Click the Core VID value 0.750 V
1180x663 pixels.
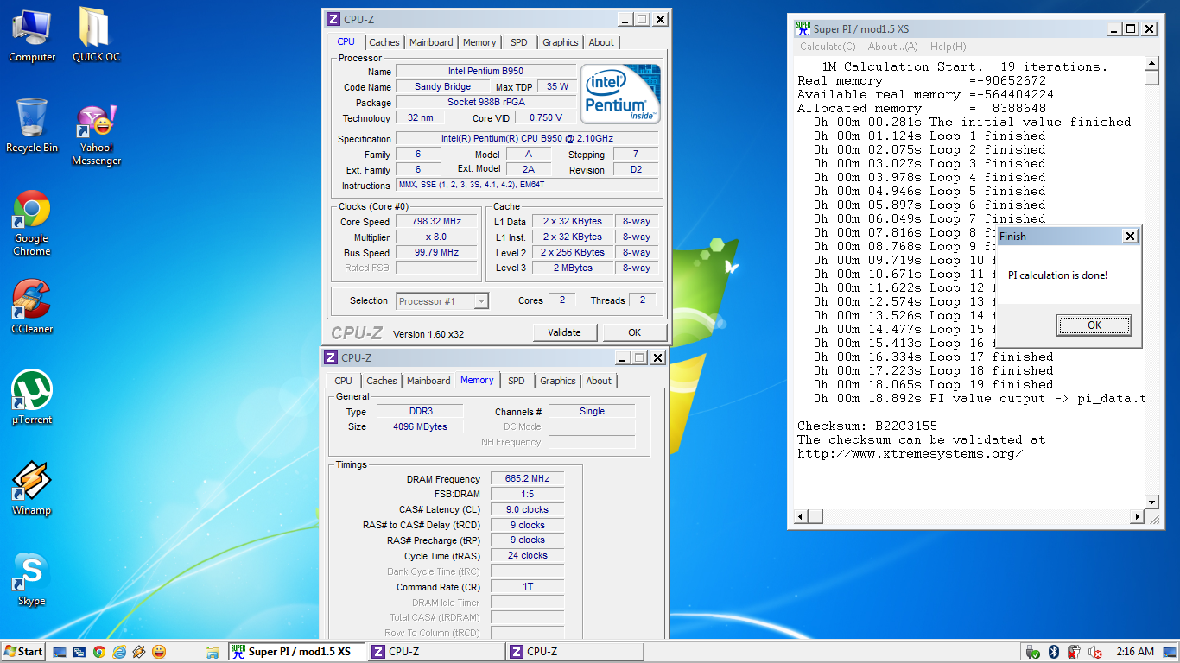click(x=546, y=118)
